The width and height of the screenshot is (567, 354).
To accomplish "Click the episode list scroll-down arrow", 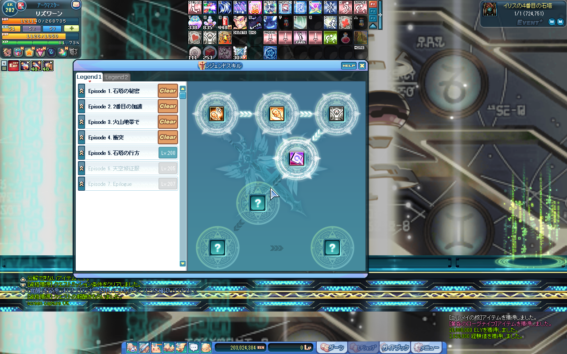I will pos(183,263).
